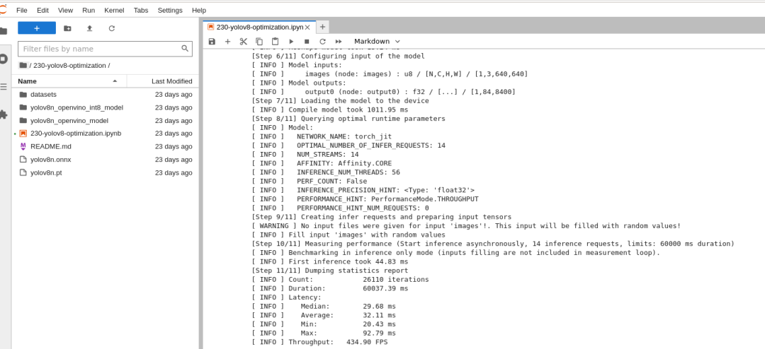
Task: Refresh the file browser list
Action: (112, 28)
